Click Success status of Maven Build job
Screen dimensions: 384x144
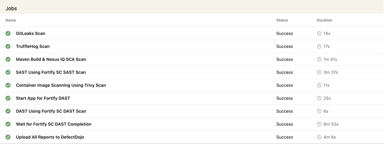click(284, 59)
